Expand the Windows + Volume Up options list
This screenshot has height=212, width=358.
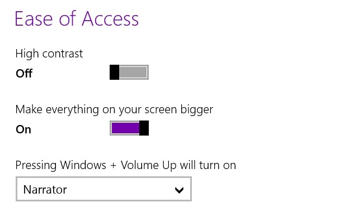click(103, 189)
